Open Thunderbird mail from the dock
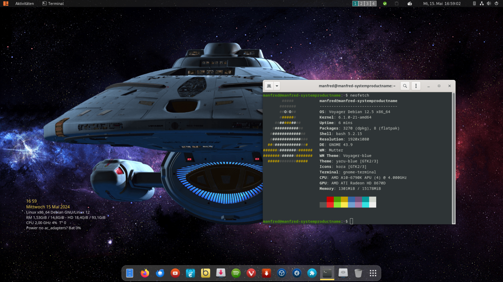Image resolution: width=503 pixels, height=282 pixels. pos(160,273)
